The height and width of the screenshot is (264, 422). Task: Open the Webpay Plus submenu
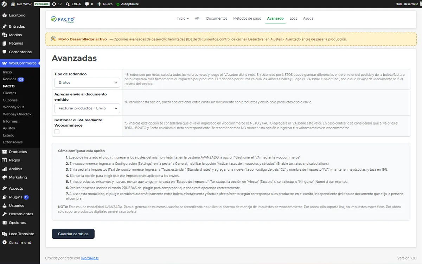pos(14,107)
